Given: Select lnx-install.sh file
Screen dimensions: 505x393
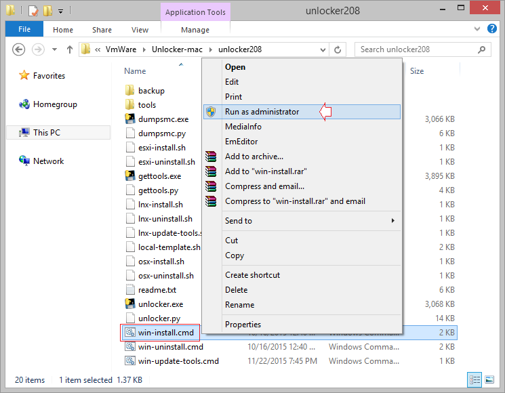Looking at the screenshot, I should (161, 205).
